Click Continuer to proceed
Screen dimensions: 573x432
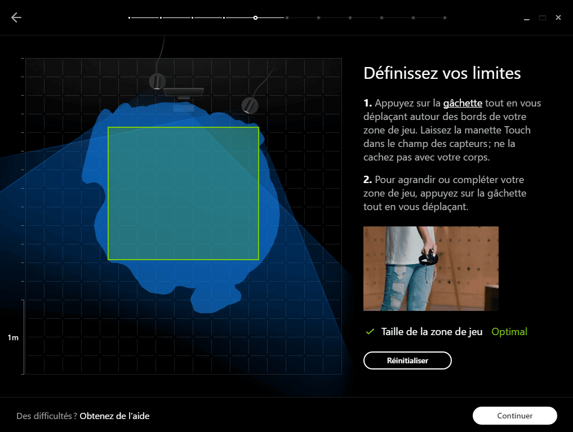click(x=514, y=416)
